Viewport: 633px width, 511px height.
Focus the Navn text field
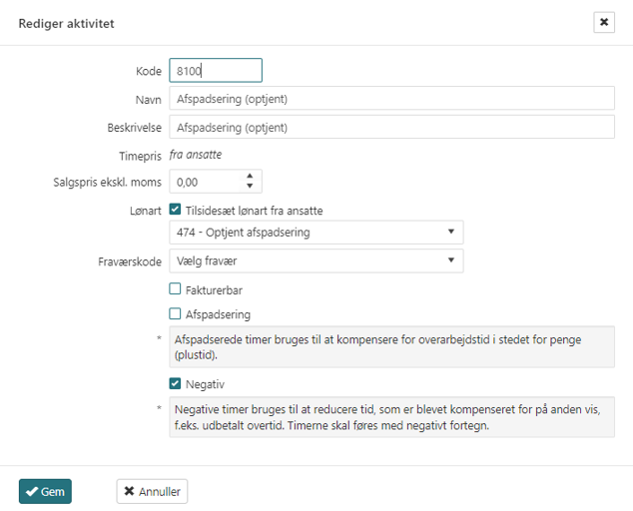391,99
